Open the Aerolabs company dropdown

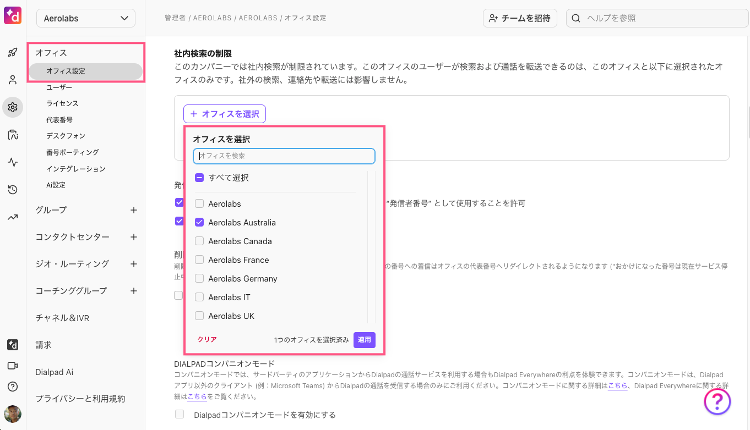tap(86, 18)
